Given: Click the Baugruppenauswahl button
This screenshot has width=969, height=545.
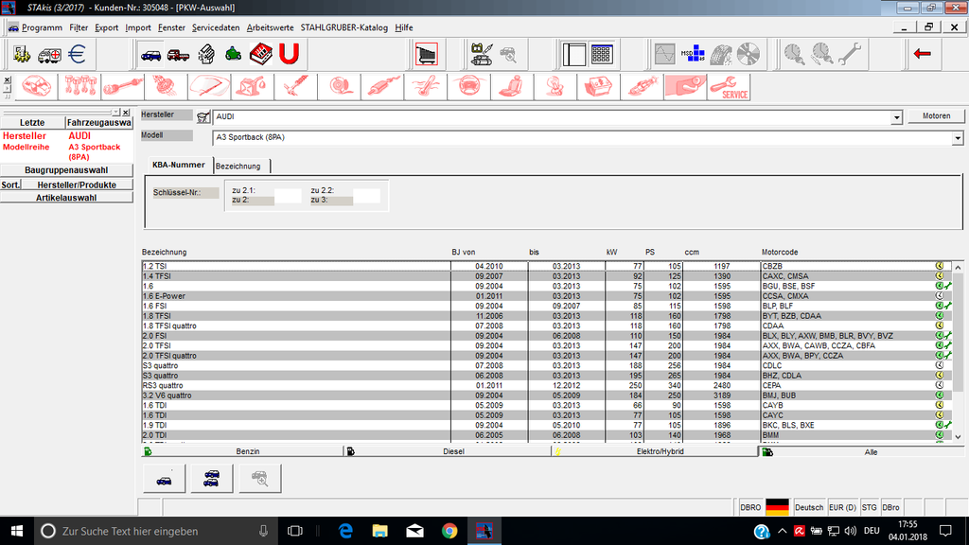Looking at the screenshot, I should (66, 170).
